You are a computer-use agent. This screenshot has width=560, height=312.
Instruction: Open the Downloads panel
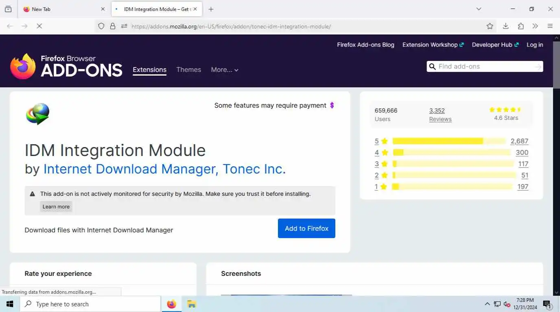click(505, 26)
